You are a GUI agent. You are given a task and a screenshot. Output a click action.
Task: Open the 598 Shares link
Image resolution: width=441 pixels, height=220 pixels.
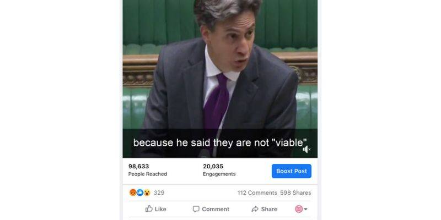click(x=295, y=193)
